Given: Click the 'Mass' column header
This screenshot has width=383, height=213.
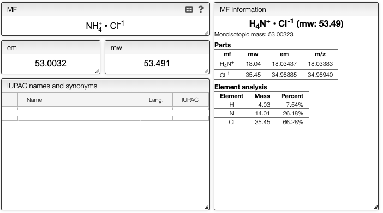Looking at the screenshot, I should tap(262, 96).
